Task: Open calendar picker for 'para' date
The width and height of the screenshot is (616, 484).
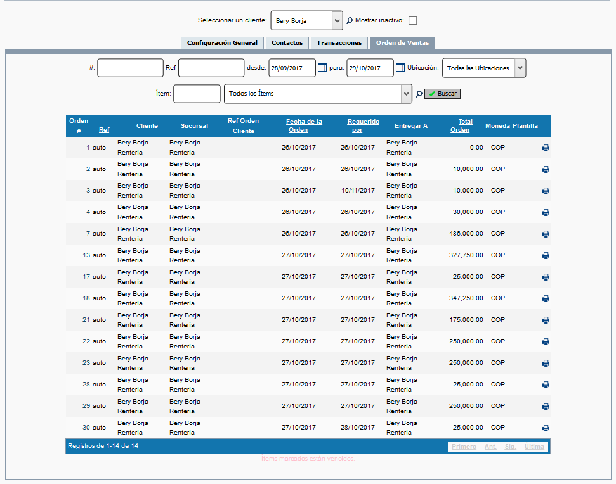Action: pos(400,68)
